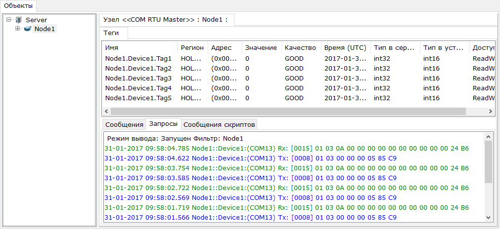This screenshot has height=229, width=500.
Task: Select the Запросы tab
Action: tap(163, 124)
